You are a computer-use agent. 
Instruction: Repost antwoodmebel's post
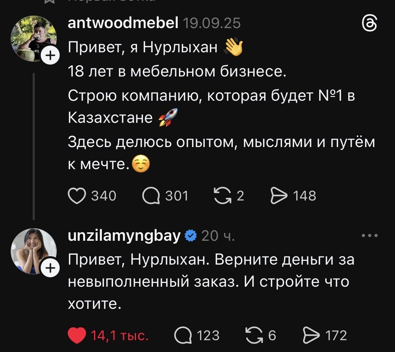point(223,196)
